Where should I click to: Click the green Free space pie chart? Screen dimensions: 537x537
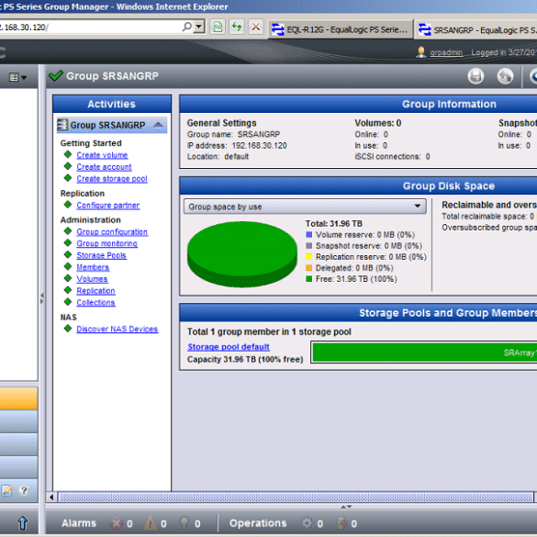pos(242,253)
